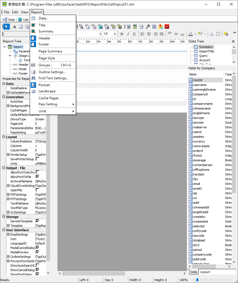Toggle ModalCancelDialog checkbox

click(37, 248)
